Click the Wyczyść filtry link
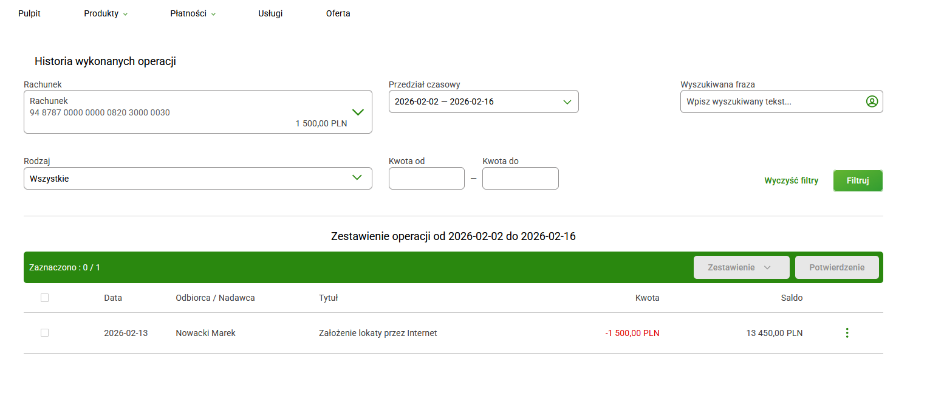Viewport: 944px width, 415px height. point(791,180)
